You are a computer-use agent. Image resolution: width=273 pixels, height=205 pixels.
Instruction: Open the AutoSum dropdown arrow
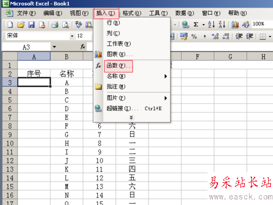pos(204,25)
